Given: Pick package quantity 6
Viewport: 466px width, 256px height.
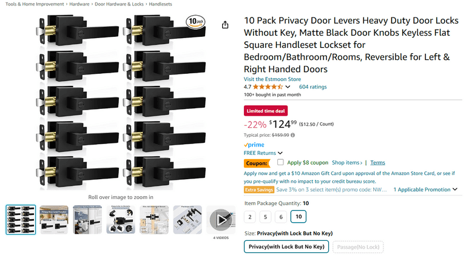Looking at the screenshot, I should pos(280,217).
